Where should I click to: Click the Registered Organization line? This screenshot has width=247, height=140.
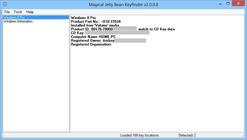91,44
